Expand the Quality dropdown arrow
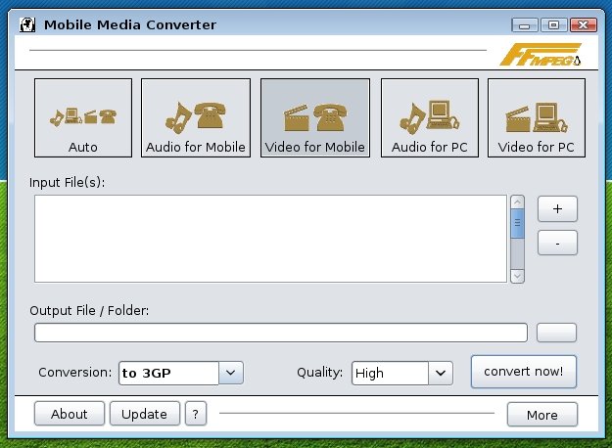The image size is (612, 448). 441,373
